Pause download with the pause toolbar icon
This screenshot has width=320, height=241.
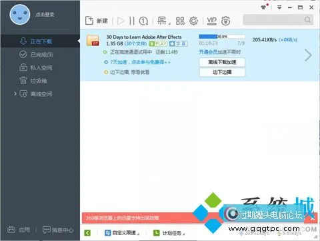(x=132, y=21)
